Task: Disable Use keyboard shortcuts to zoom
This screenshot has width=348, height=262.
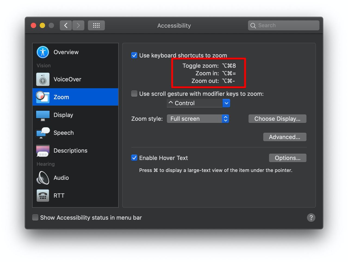Action: pos(134,55)
